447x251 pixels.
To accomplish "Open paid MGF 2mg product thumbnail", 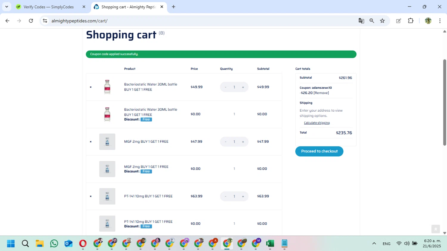I will [107, 142].
